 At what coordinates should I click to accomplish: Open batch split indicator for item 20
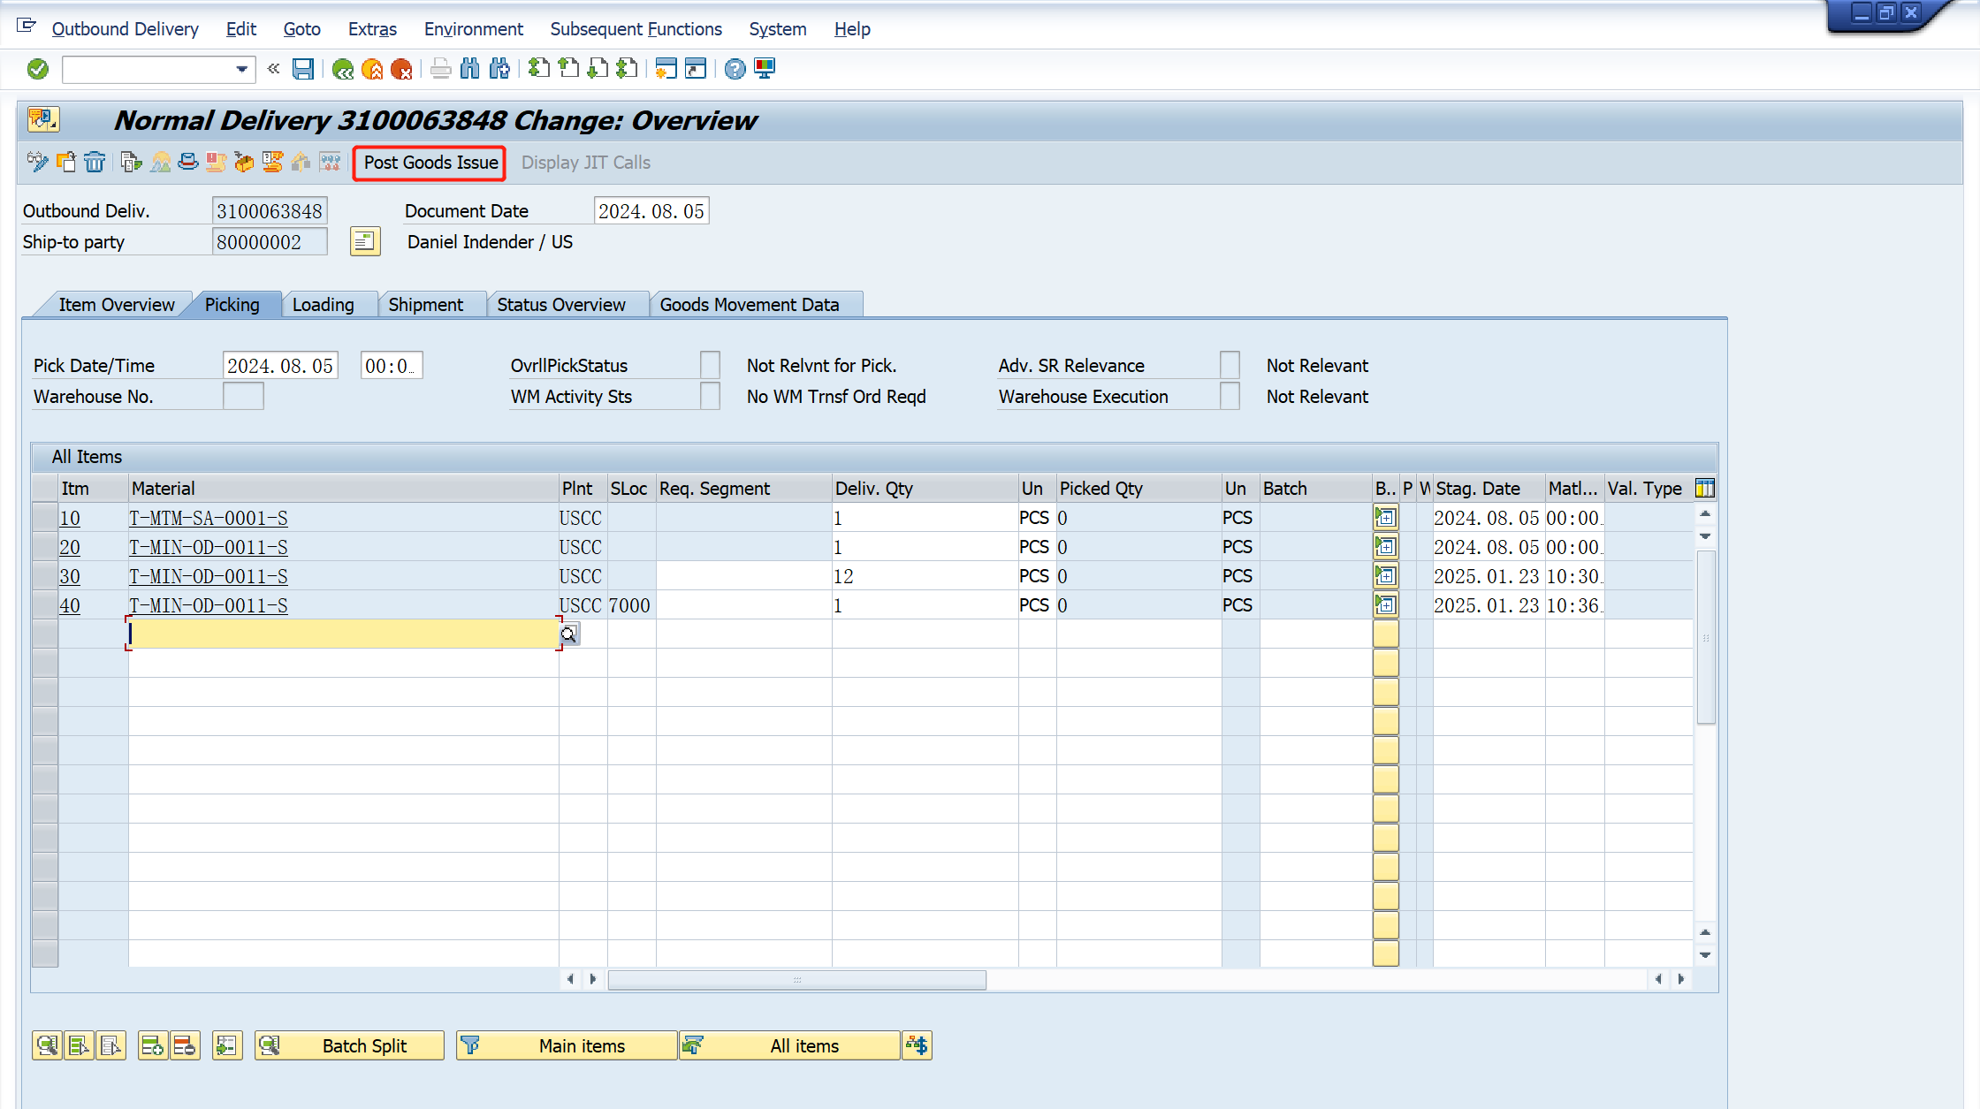point(1385,547)
